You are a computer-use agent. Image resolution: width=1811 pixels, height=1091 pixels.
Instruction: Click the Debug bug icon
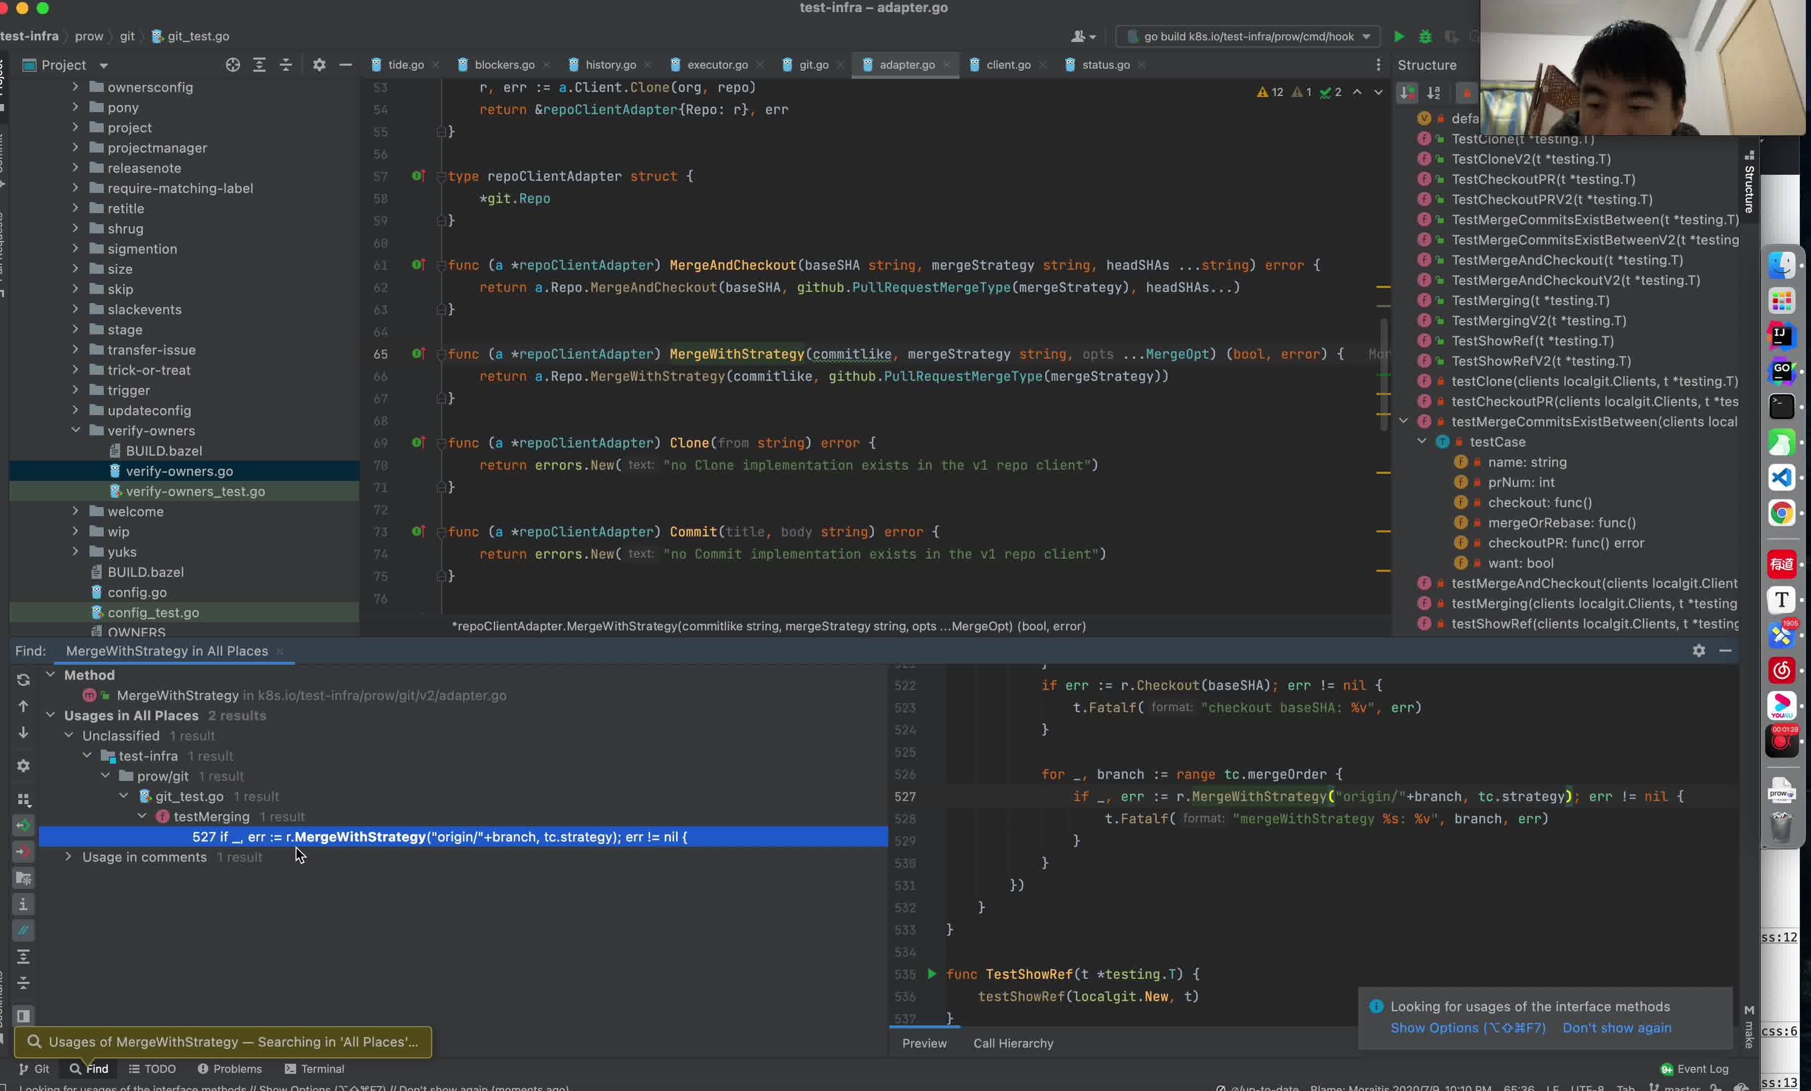[x=1425, y=36]
